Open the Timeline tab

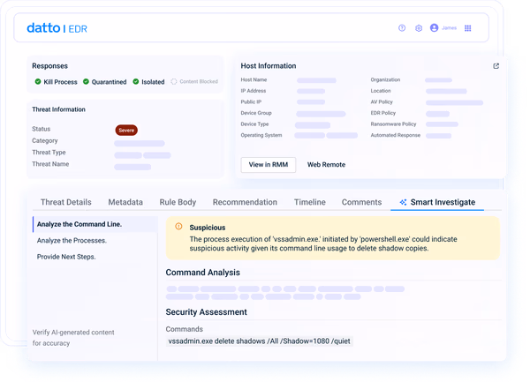[x=310, y=202]
